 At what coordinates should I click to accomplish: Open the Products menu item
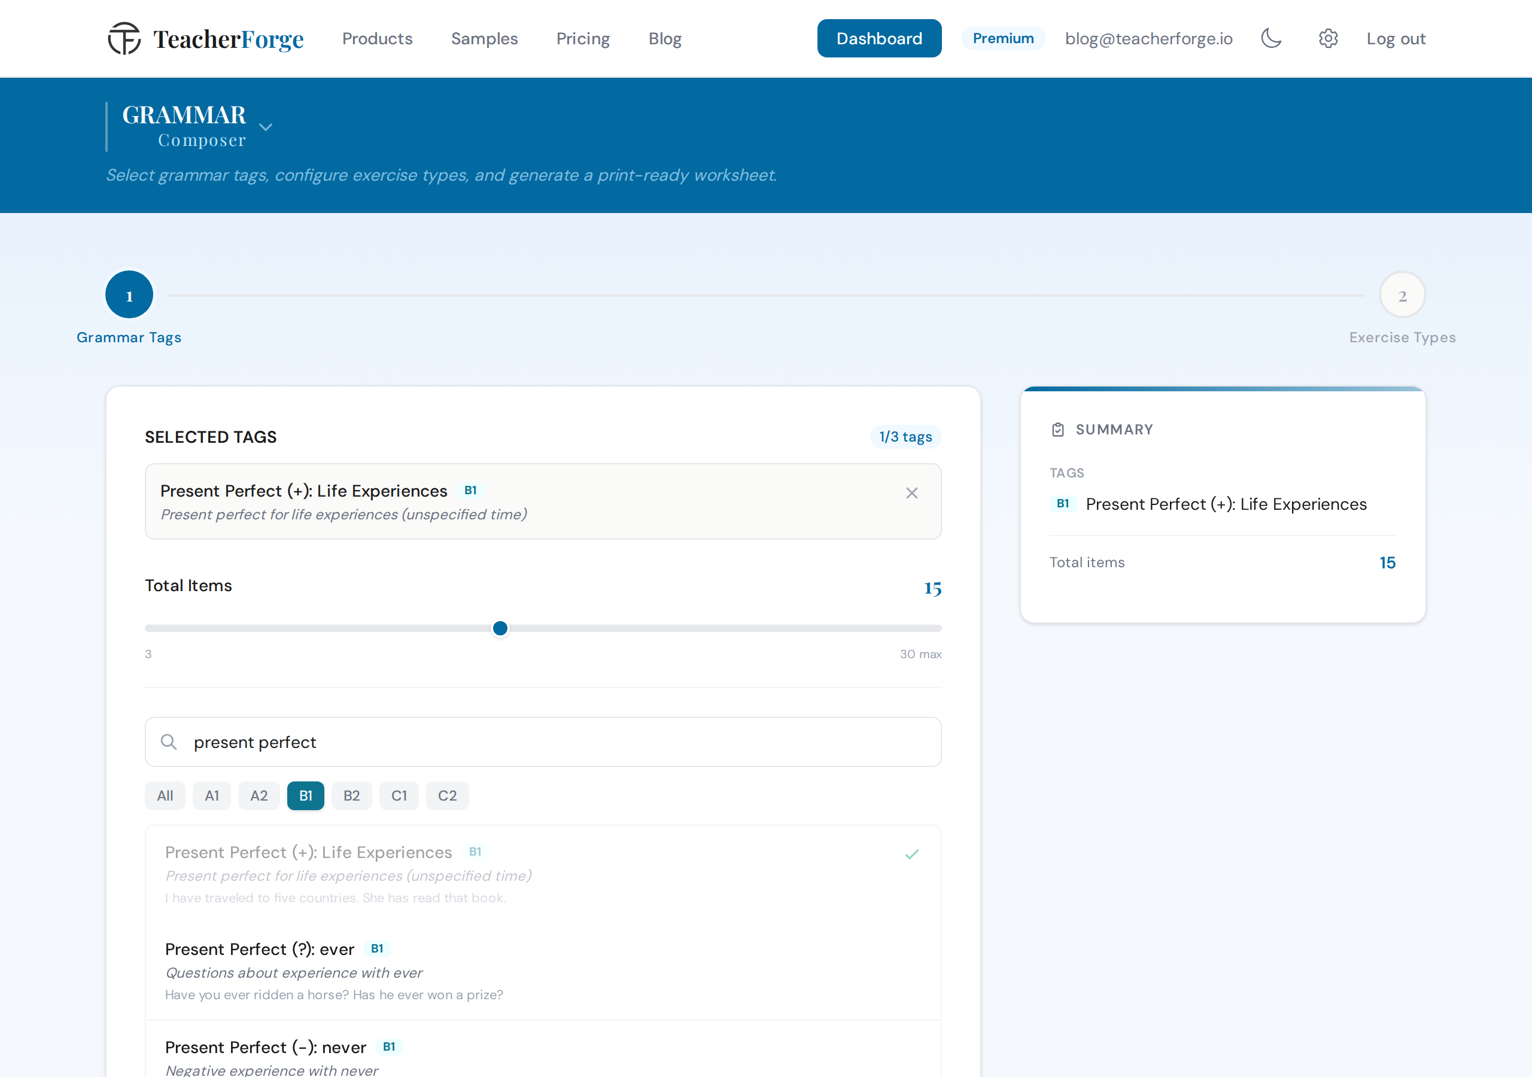(377, 39)
